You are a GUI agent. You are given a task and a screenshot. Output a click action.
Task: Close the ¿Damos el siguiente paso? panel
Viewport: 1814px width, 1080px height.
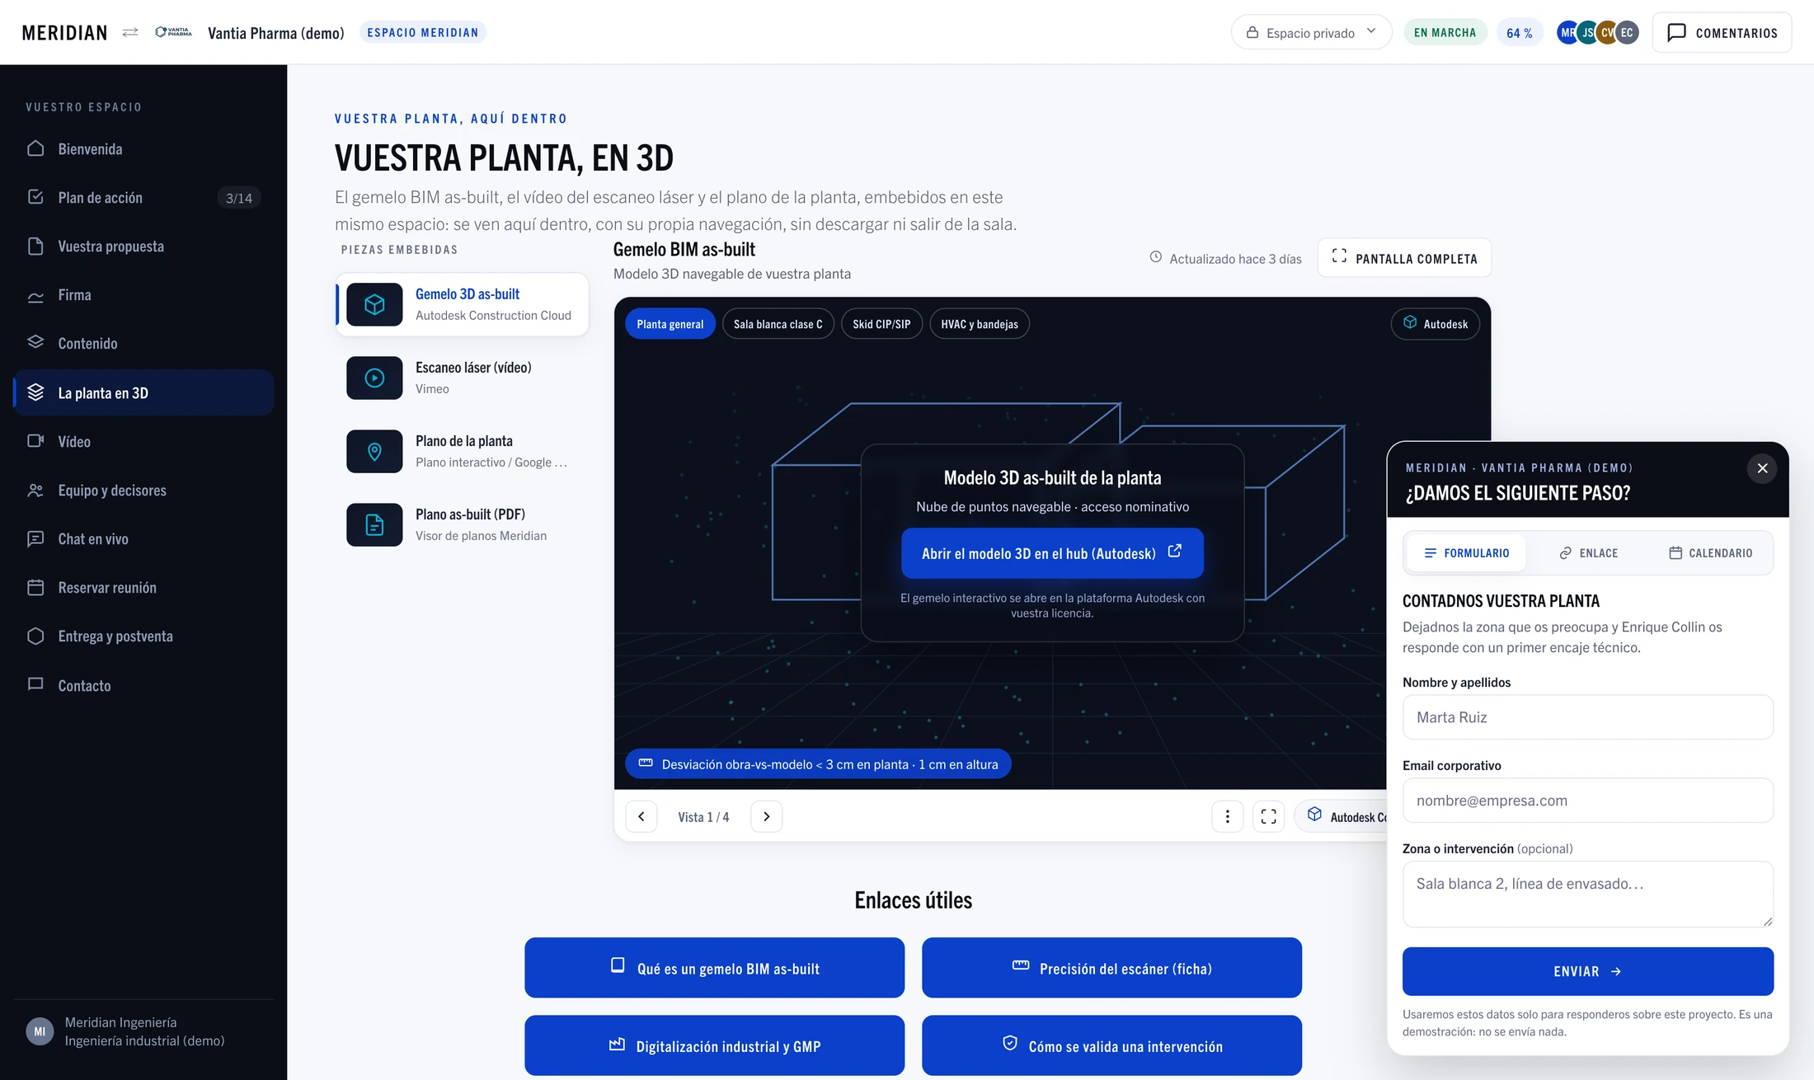[1762, 468]
